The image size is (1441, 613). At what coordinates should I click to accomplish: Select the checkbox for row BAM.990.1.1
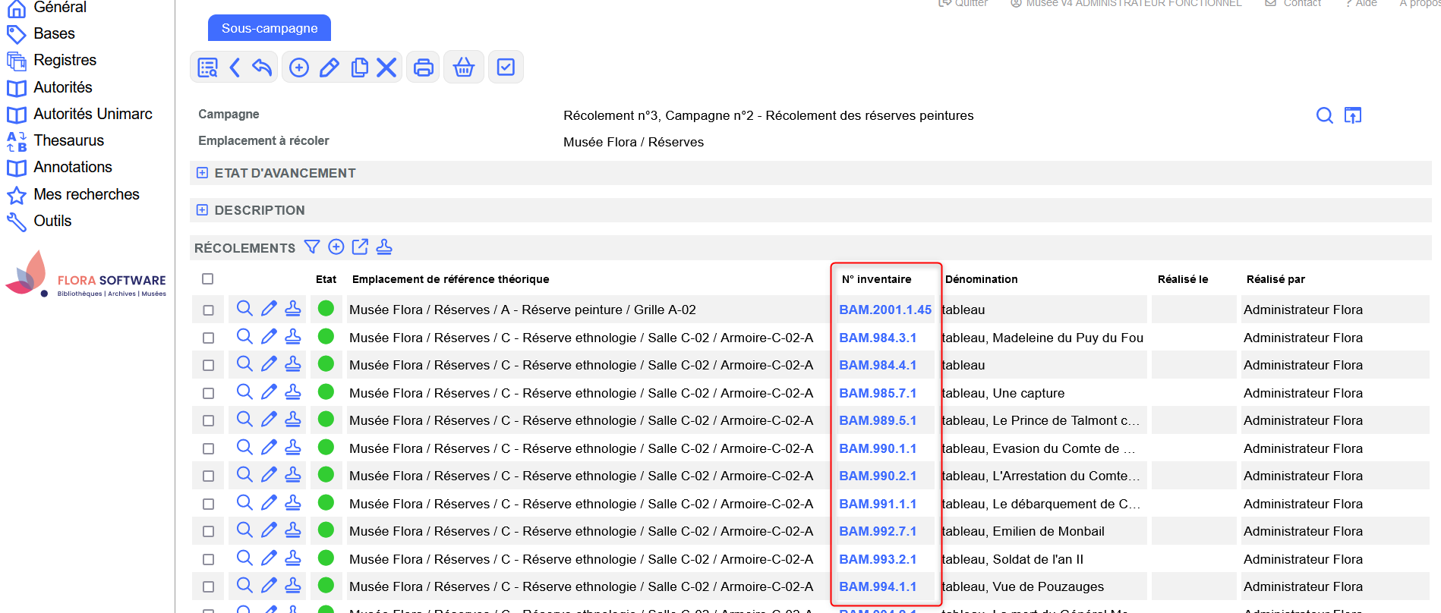click(208, 448)
